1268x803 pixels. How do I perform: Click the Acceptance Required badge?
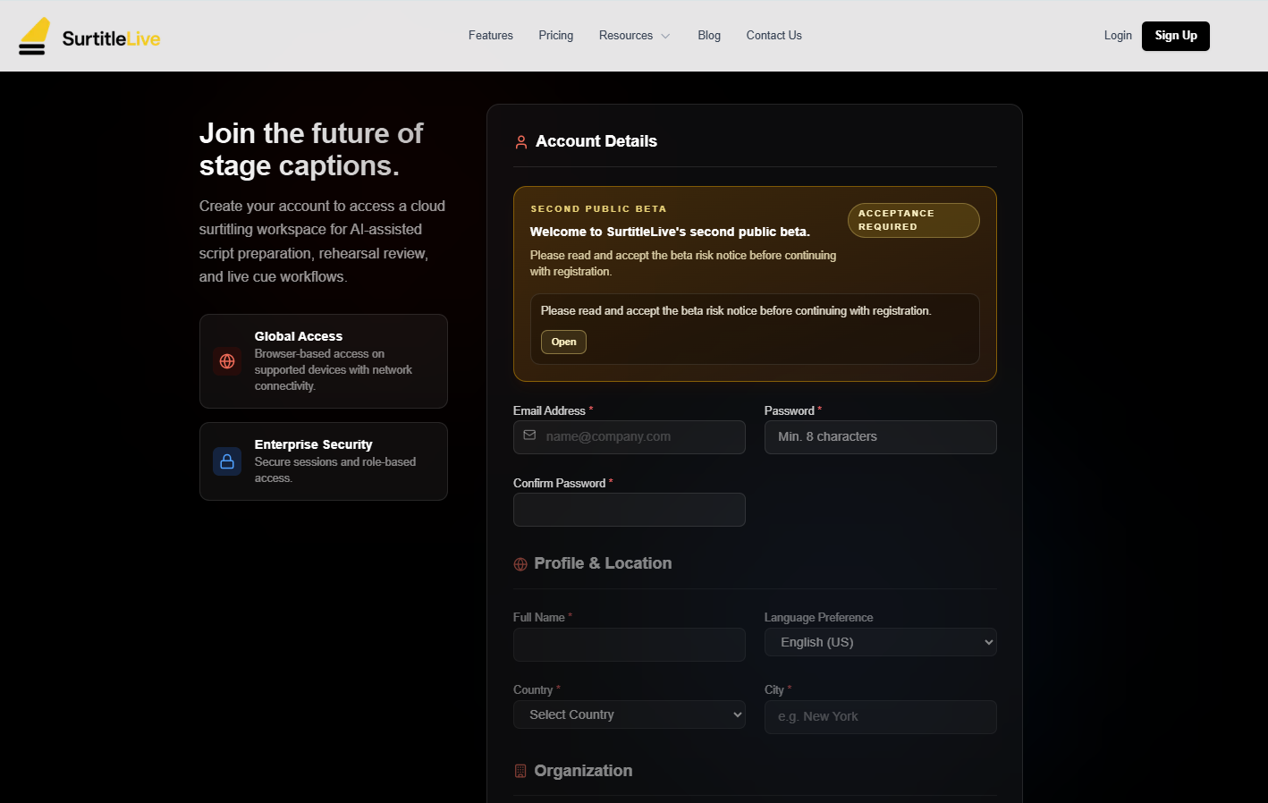point(914,220)
